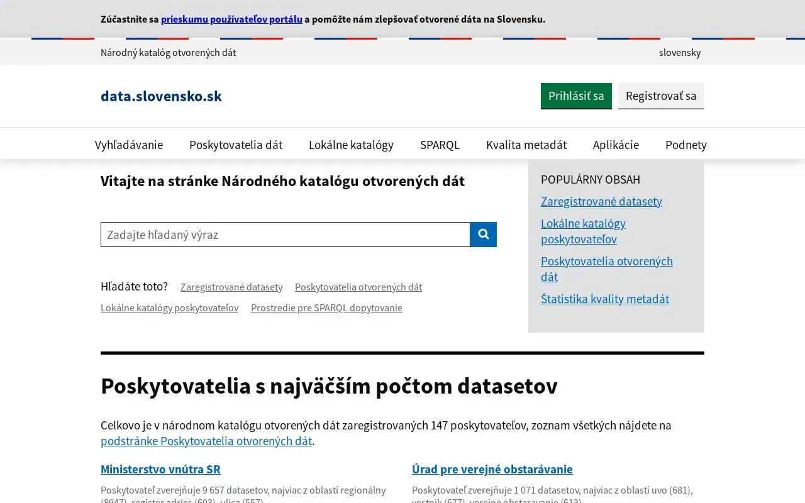This screenshot has height=503, width=805.
Task: Open the Aplikácie menu item
Action: tap(616, 145)
